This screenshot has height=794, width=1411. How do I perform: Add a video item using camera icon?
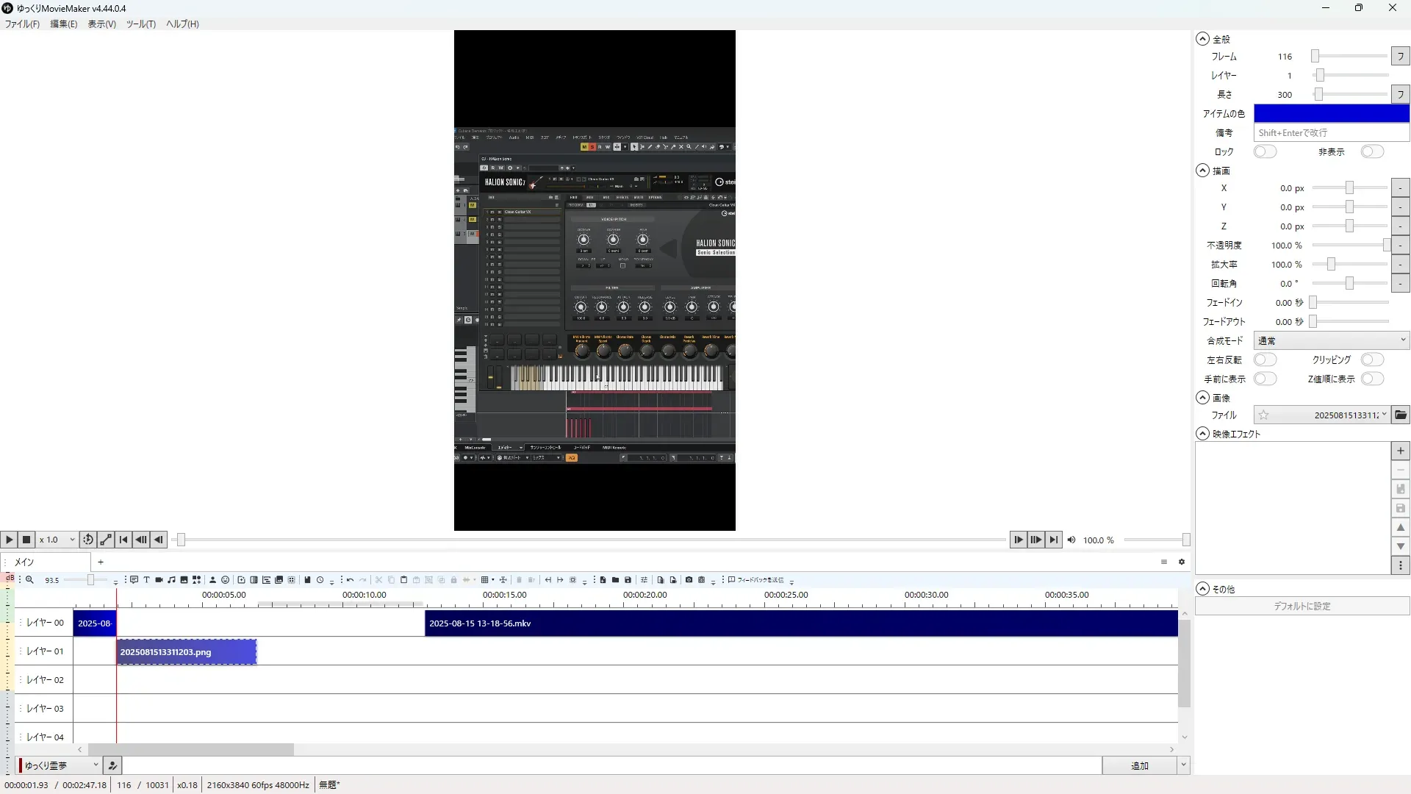pyautogui.click(x=159, y=580)
